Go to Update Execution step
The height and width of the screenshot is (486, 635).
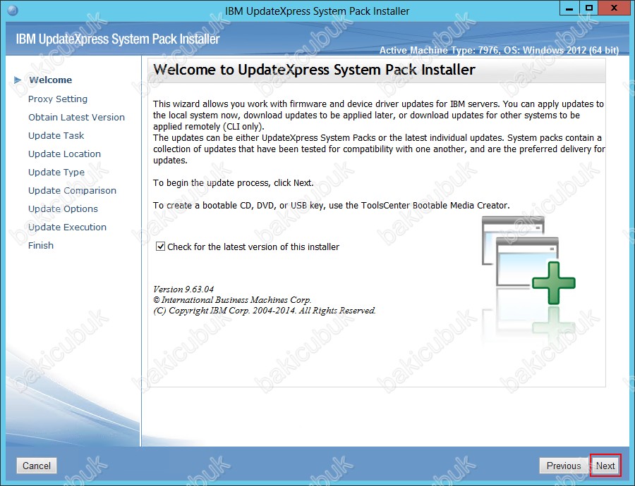point(67,228)
